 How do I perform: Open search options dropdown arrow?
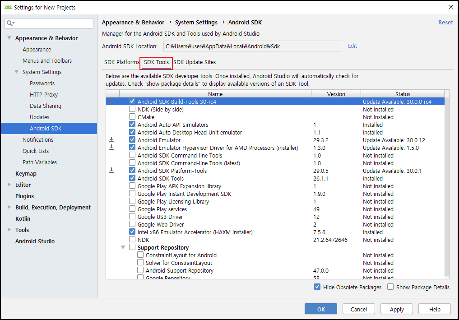click(x=14, y=23)
